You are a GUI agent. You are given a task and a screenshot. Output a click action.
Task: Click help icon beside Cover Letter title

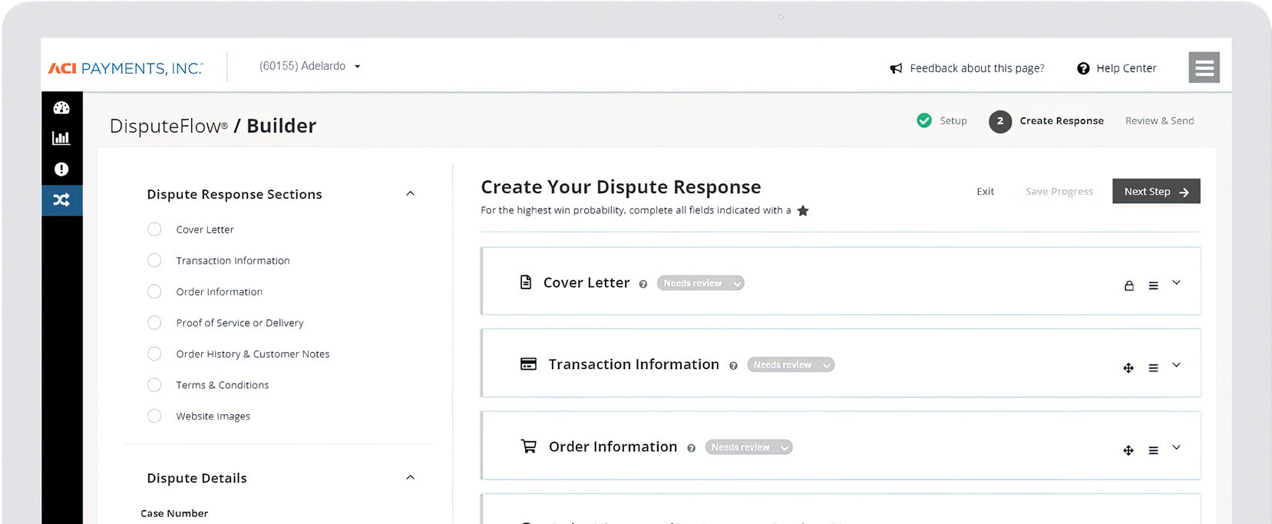click(643, 285)
